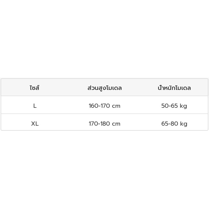Click the kg unit in the XL row
The height and width of the screenshot is (209, 209).
pos(184,124)
